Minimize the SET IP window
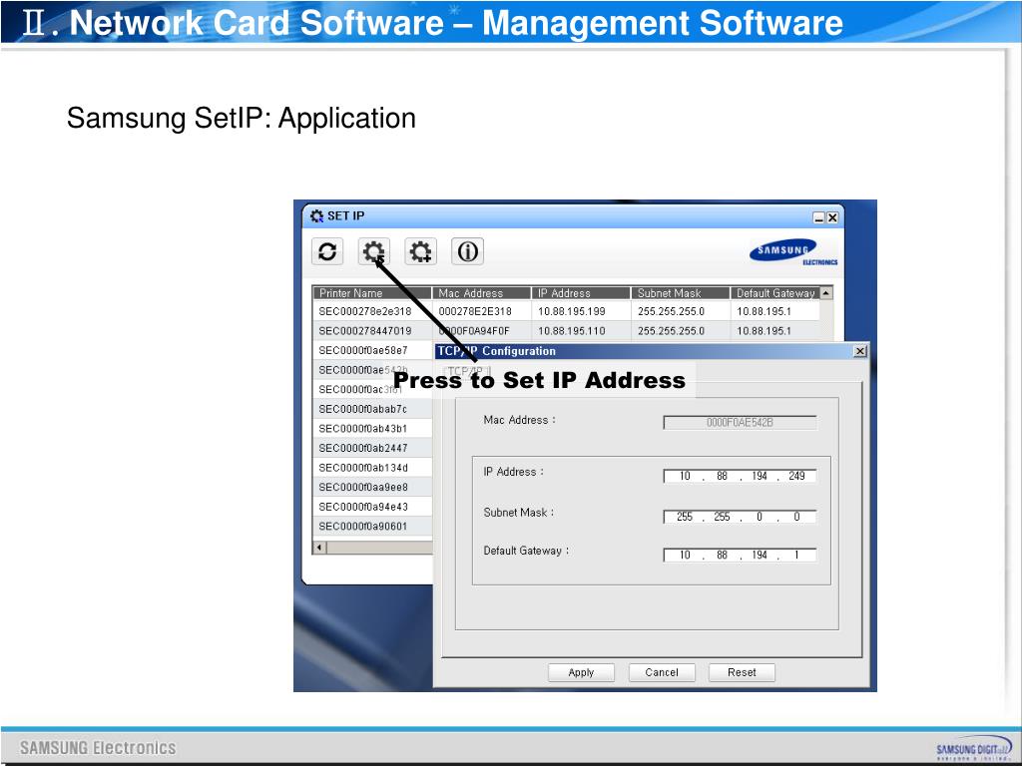Viewport: 1022px width, 766px height. [819, 217]
